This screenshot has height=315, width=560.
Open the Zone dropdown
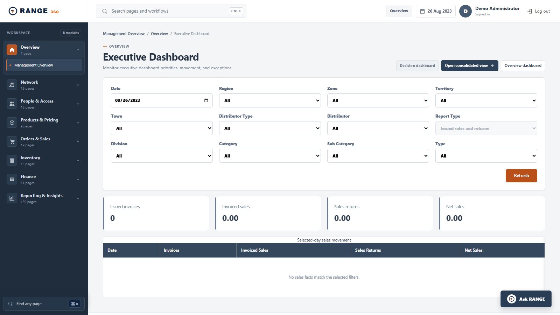378,100
